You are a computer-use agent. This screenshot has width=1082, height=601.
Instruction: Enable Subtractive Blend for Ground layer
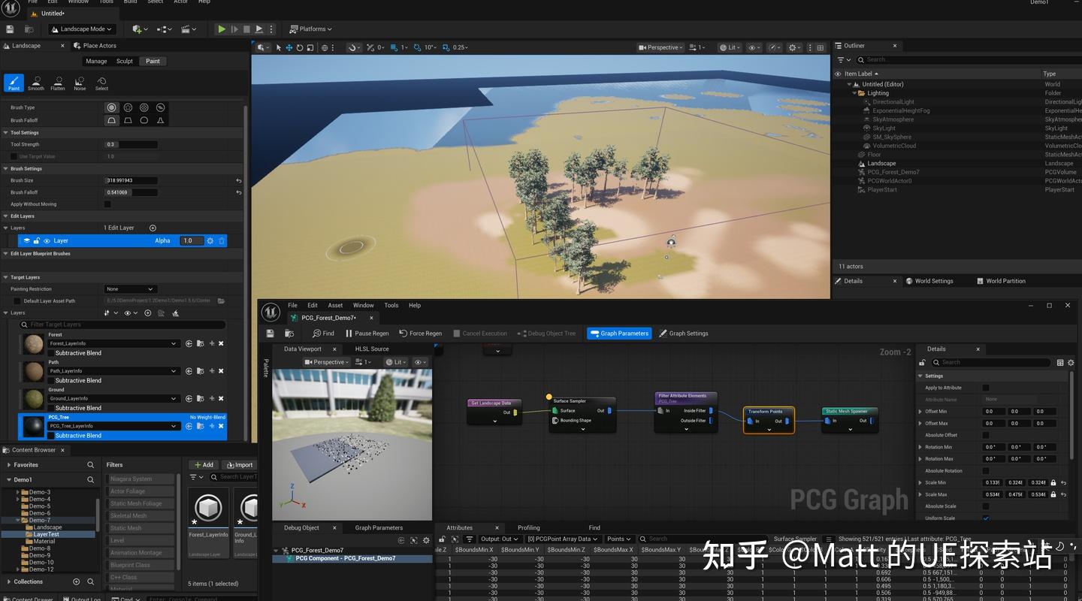tap(50, 408)
